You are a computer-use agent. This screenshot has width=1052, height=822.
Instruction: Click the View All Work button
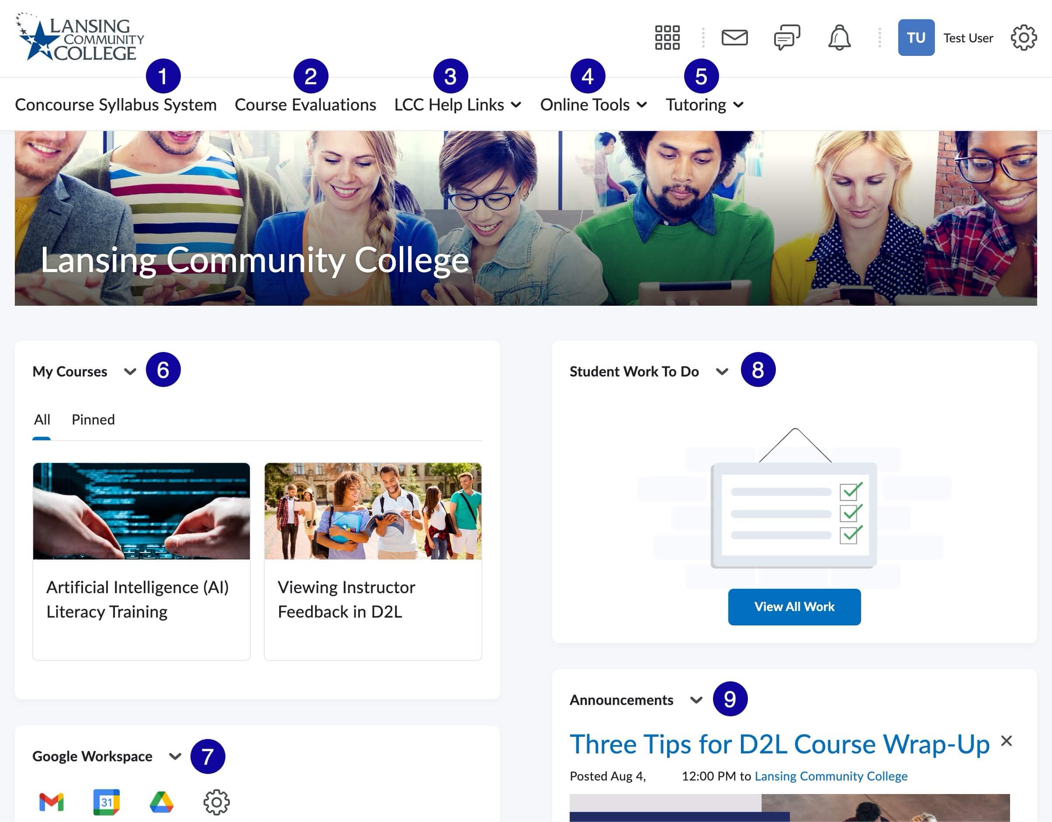794,607
